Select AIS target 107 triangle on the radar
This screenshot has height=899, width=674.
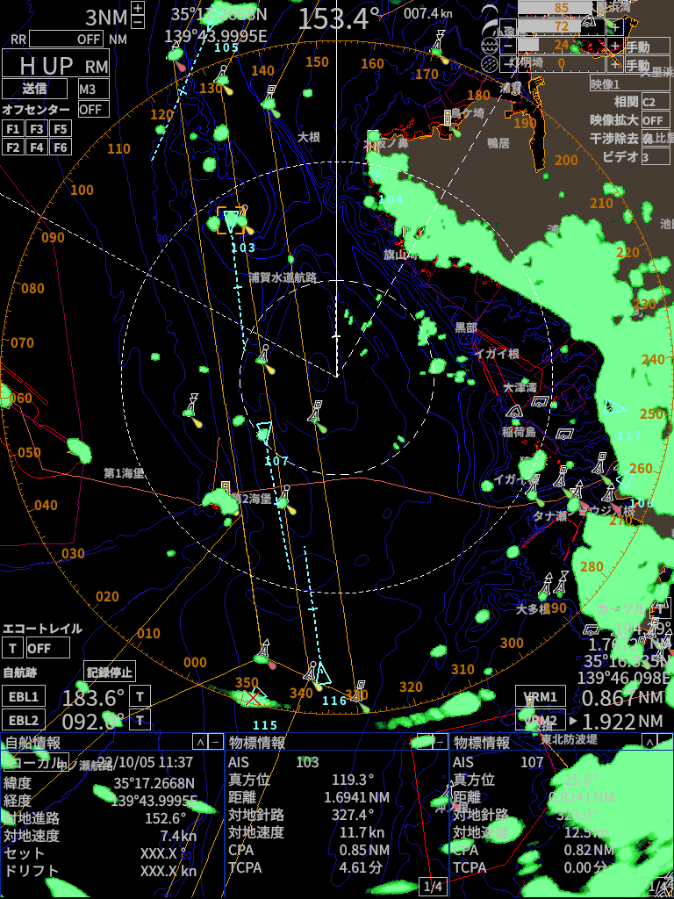point(264,433)
